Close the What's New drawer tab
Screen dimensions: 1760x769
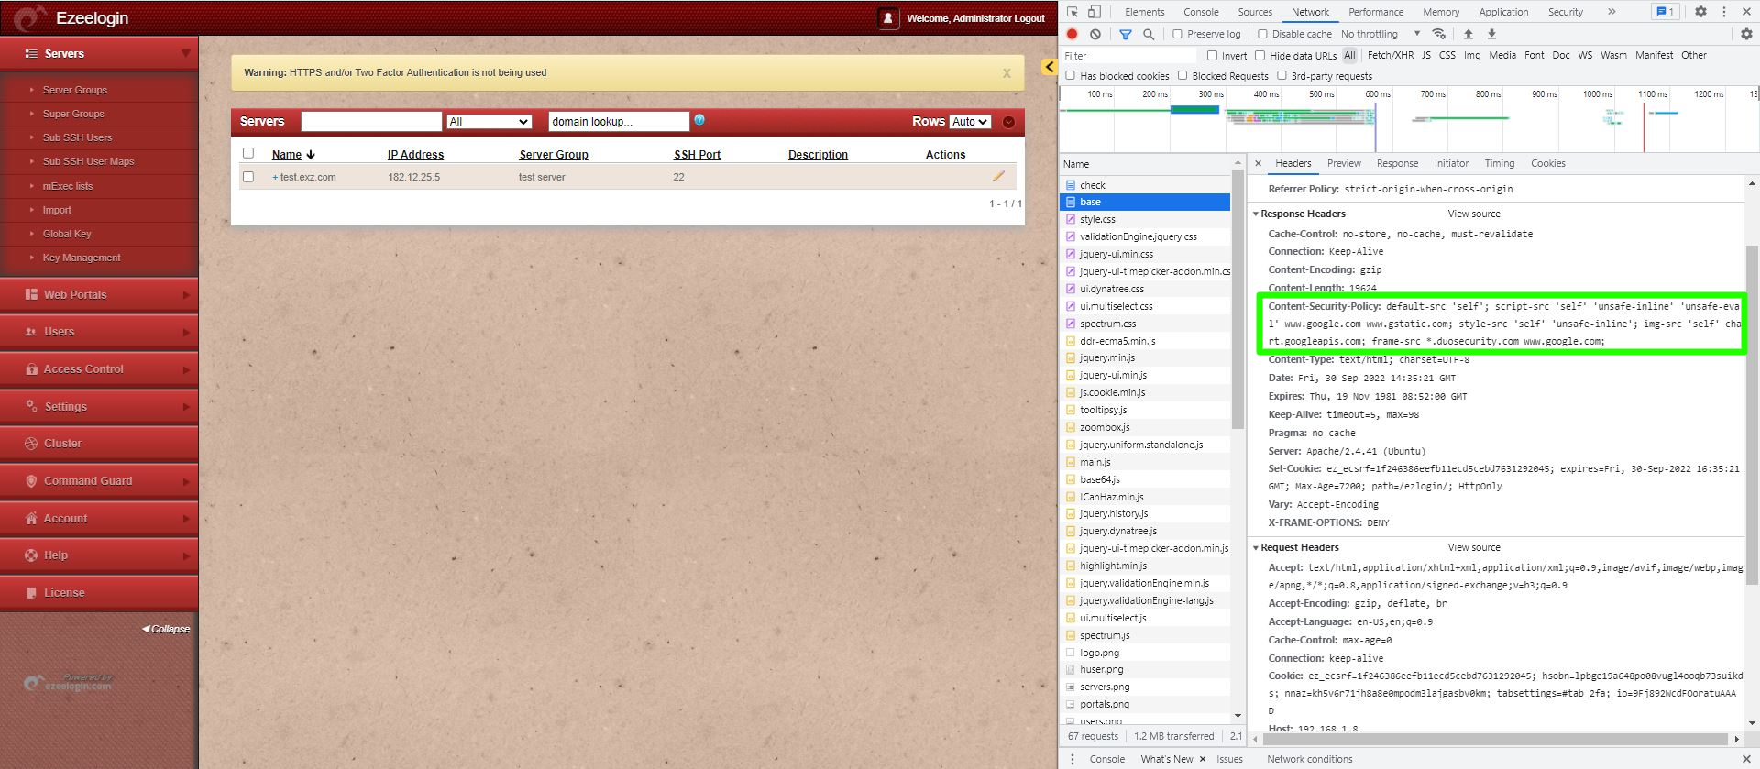(1203, 759)
